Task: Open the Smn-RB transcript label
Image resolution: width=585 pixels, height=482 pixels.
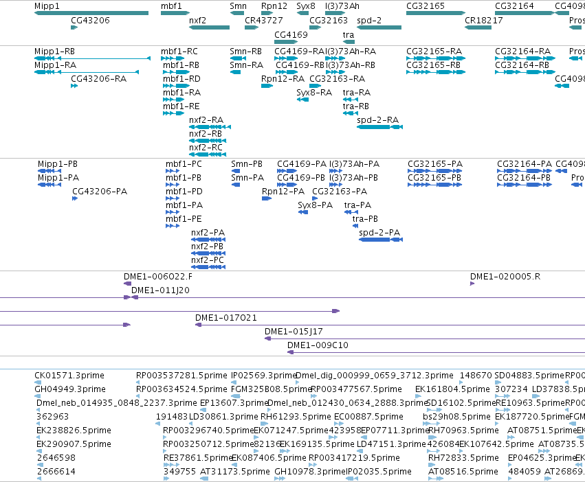Action: point(246,51)
